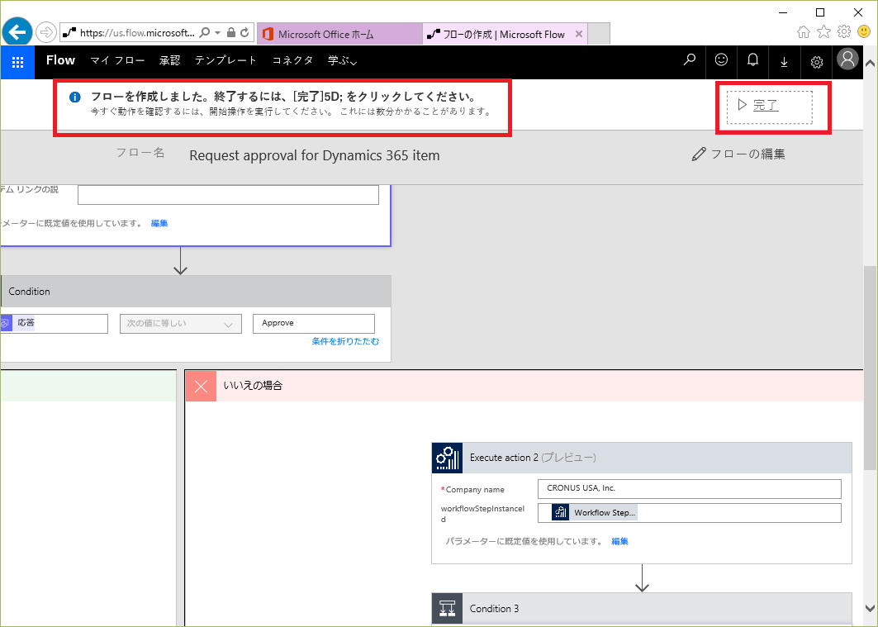Click the browser forward arrow button
This screenshot has height=627, width=878.
[x=46, y=32]
